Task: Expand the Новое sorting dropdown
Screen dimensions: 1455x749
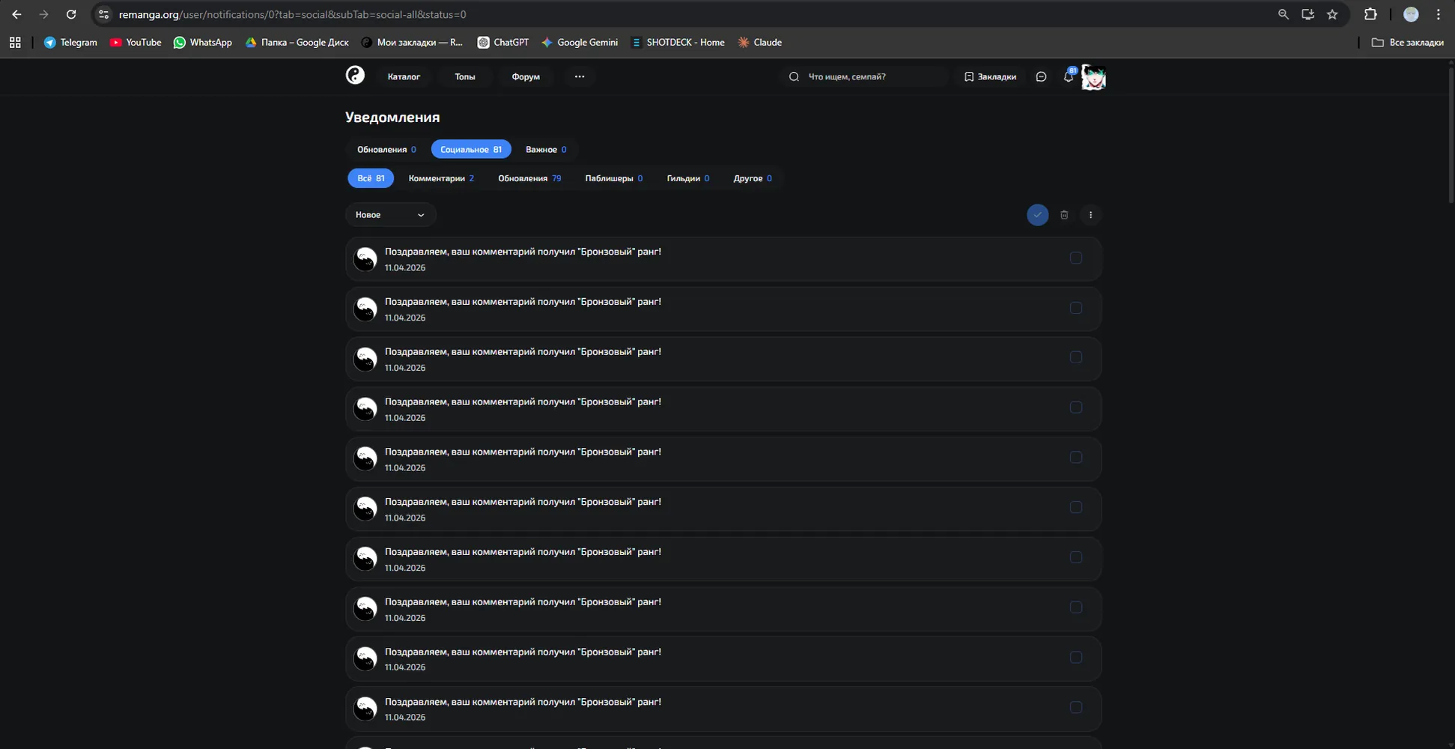Action: pyautogui.click(x=390, y=215)
